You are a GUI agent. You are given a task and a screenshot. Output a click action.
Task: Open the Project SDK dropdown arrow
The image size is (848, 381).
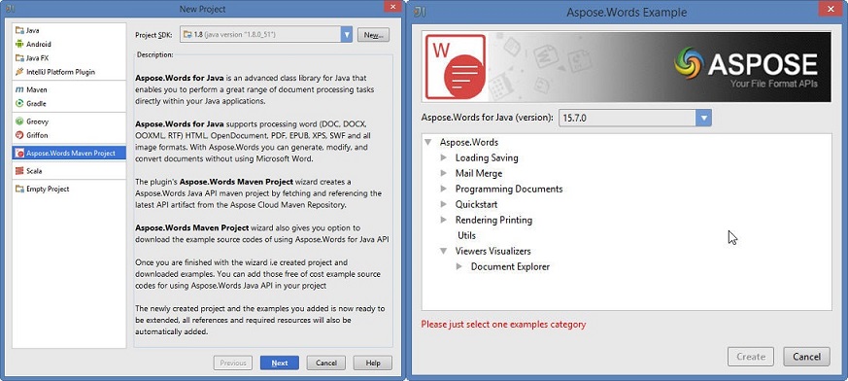(347, 35)
